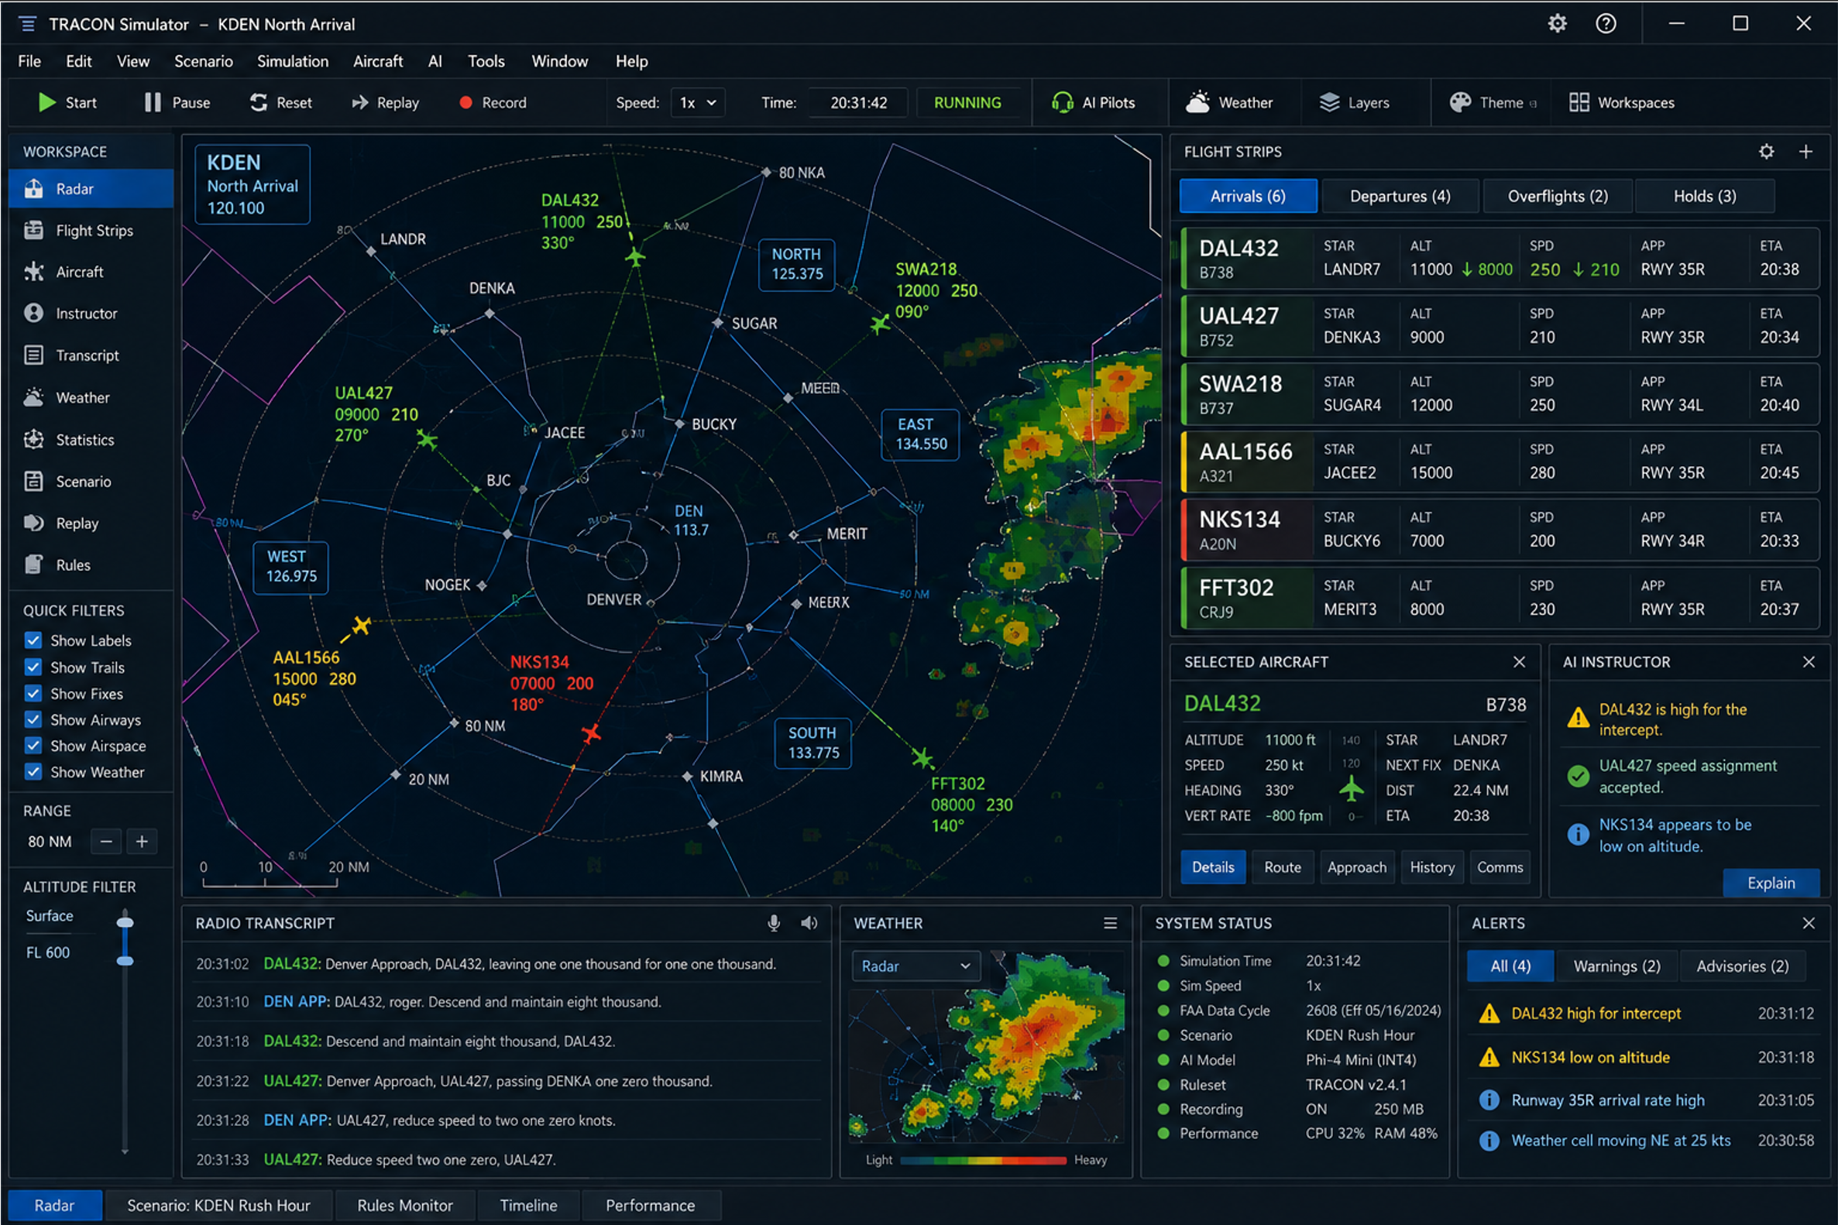The width and height of the screenshot is (1838, 1225).
Task: Select the DAL432 aircraft on radar
Action: pyautogui.click(x=635, y=256)
